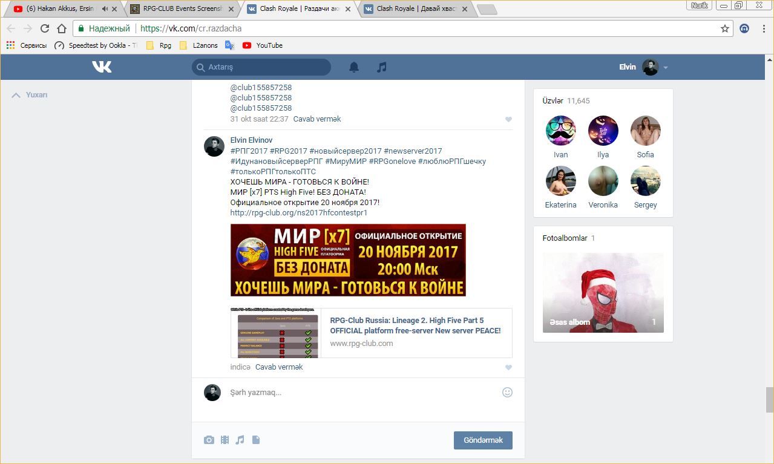Open member Sergey's avatar
774x464 pixels.
click(645, 181)
